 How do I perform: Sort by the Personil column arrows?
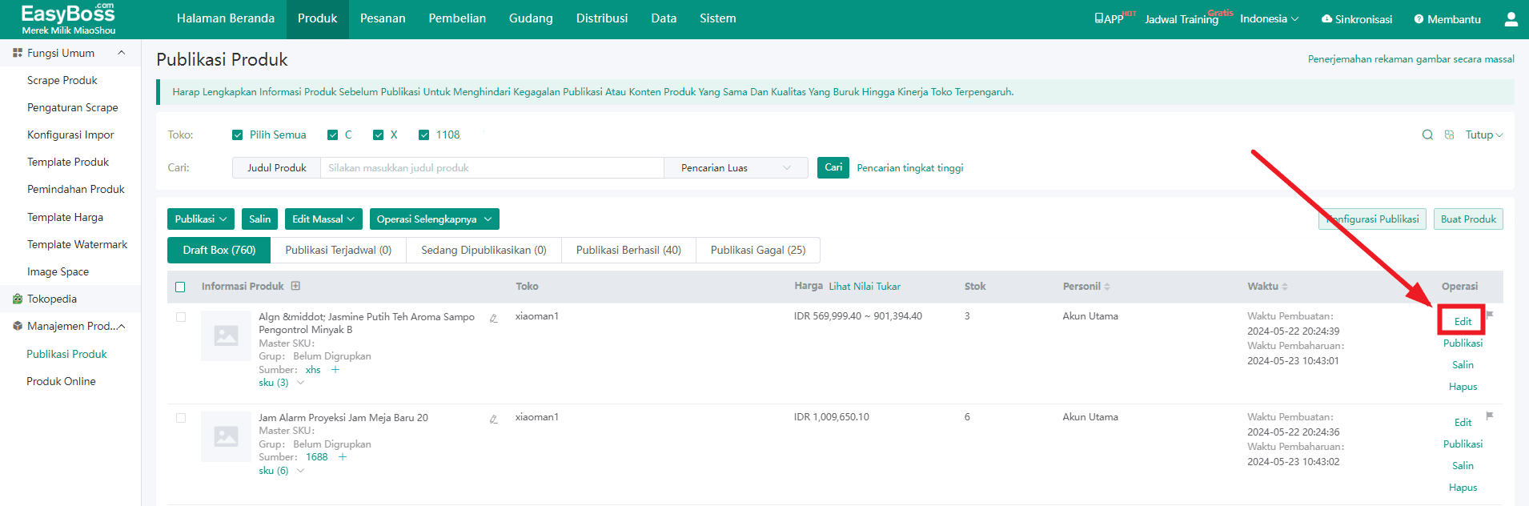[1107, 287]
